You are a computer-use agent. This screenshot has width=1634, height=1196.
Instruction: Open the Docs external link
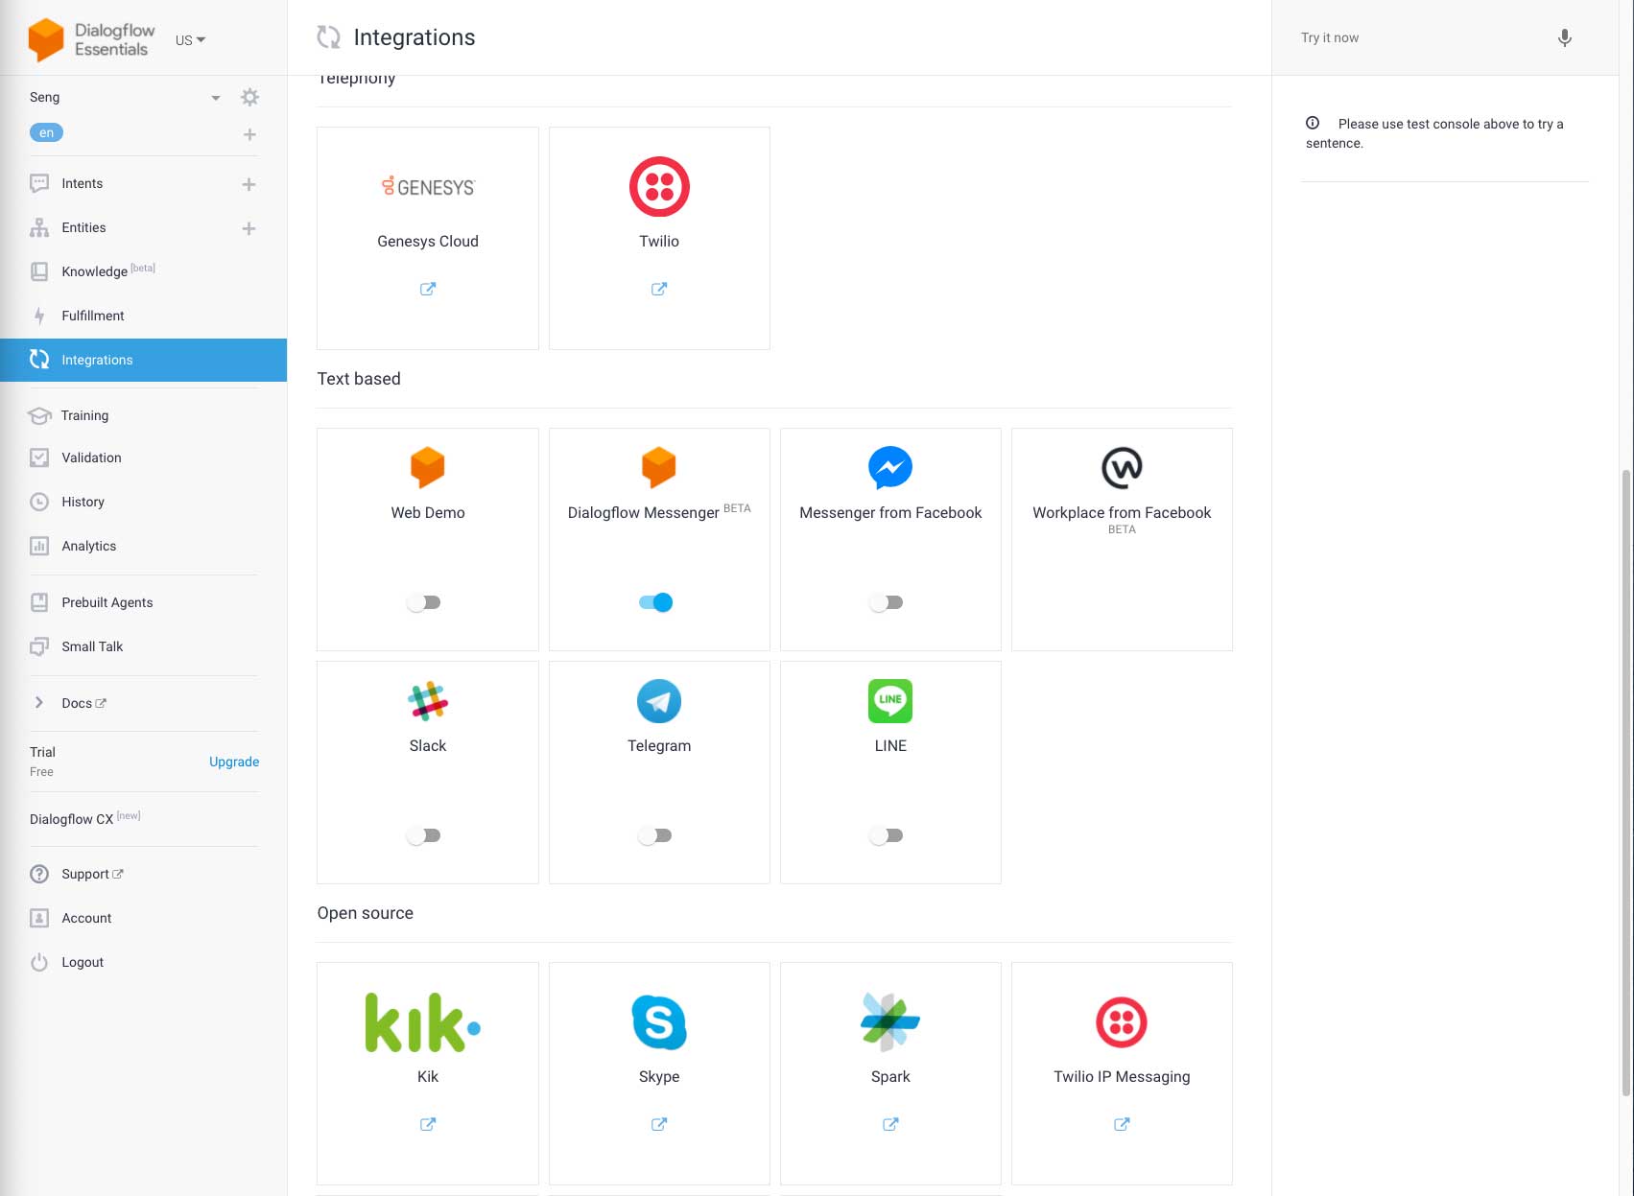[83, 703]
